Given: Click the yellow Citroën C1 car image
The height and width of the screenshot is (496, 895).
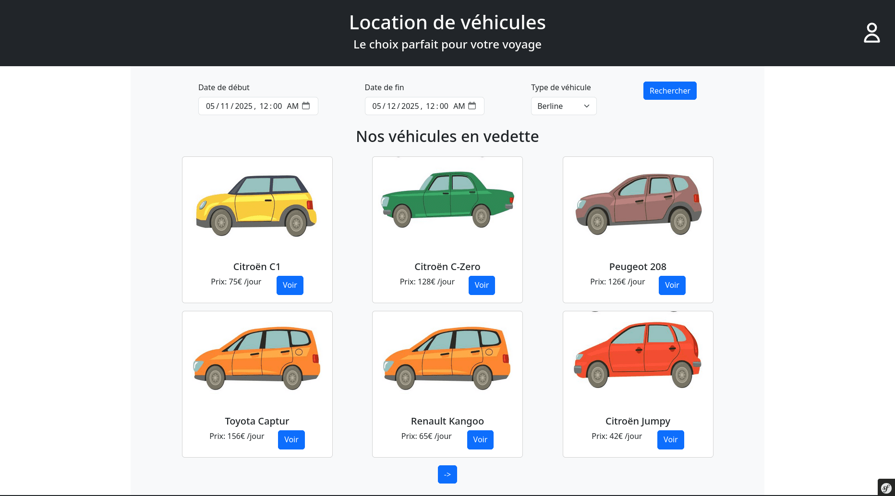Looking at the screenshot, I should click(x=257, y=205).
